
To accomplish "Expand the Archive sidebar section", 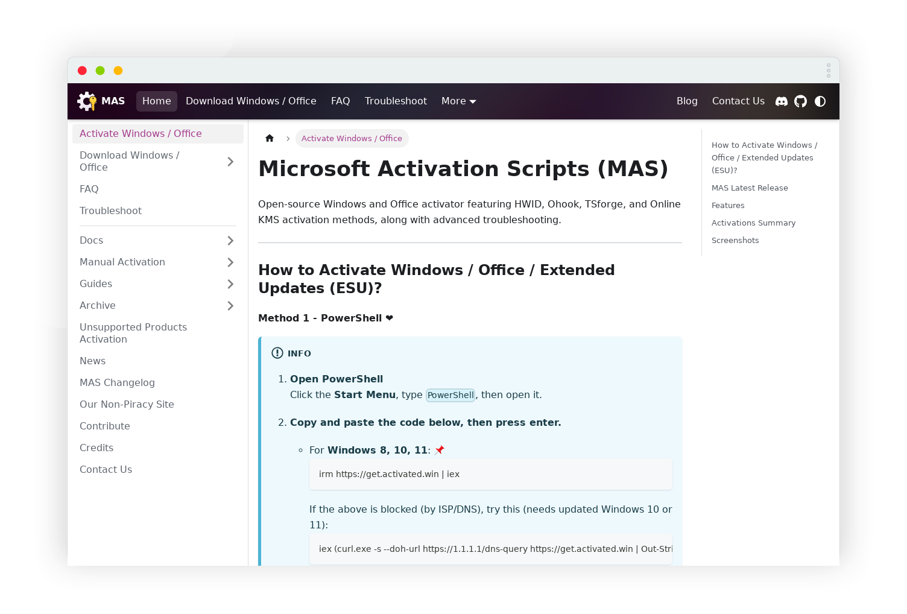I will tap(230, 306).
